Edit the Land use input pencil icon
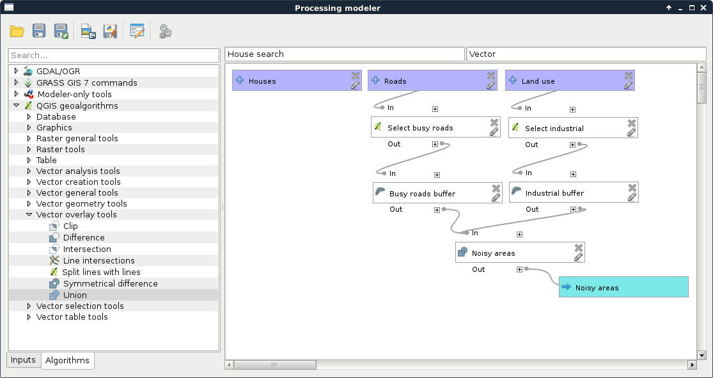The image size is (713, 378). pos(628,85)
